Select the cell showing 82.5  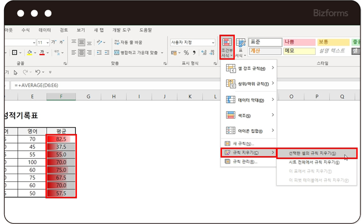click(x=61, y=139)
